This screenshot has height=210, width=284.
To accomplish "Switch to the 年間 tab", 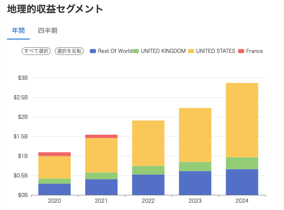I will coord(18,31).
